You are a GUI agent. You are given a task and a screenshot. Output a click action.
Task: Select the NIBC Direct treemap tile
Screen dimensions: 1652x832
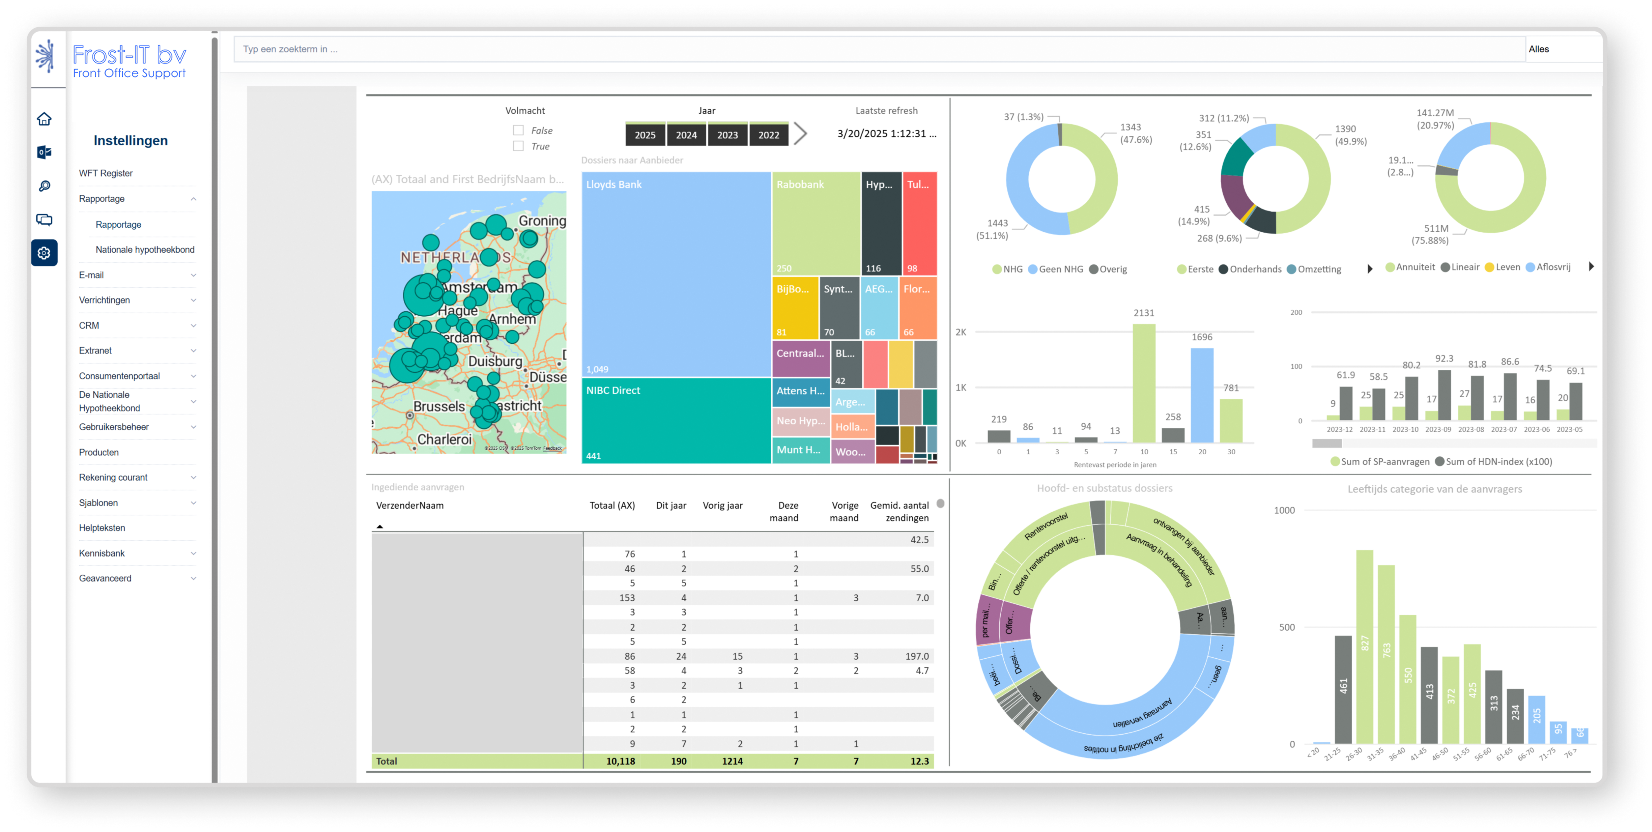676,421
